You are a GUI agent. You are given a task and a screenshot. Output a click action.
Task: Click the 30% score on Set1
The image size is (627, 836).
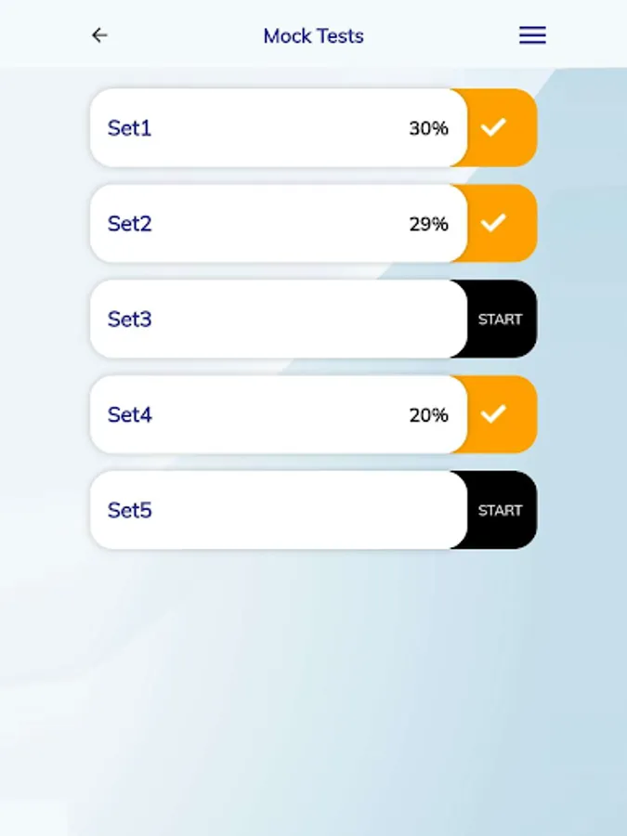[428, 128]
